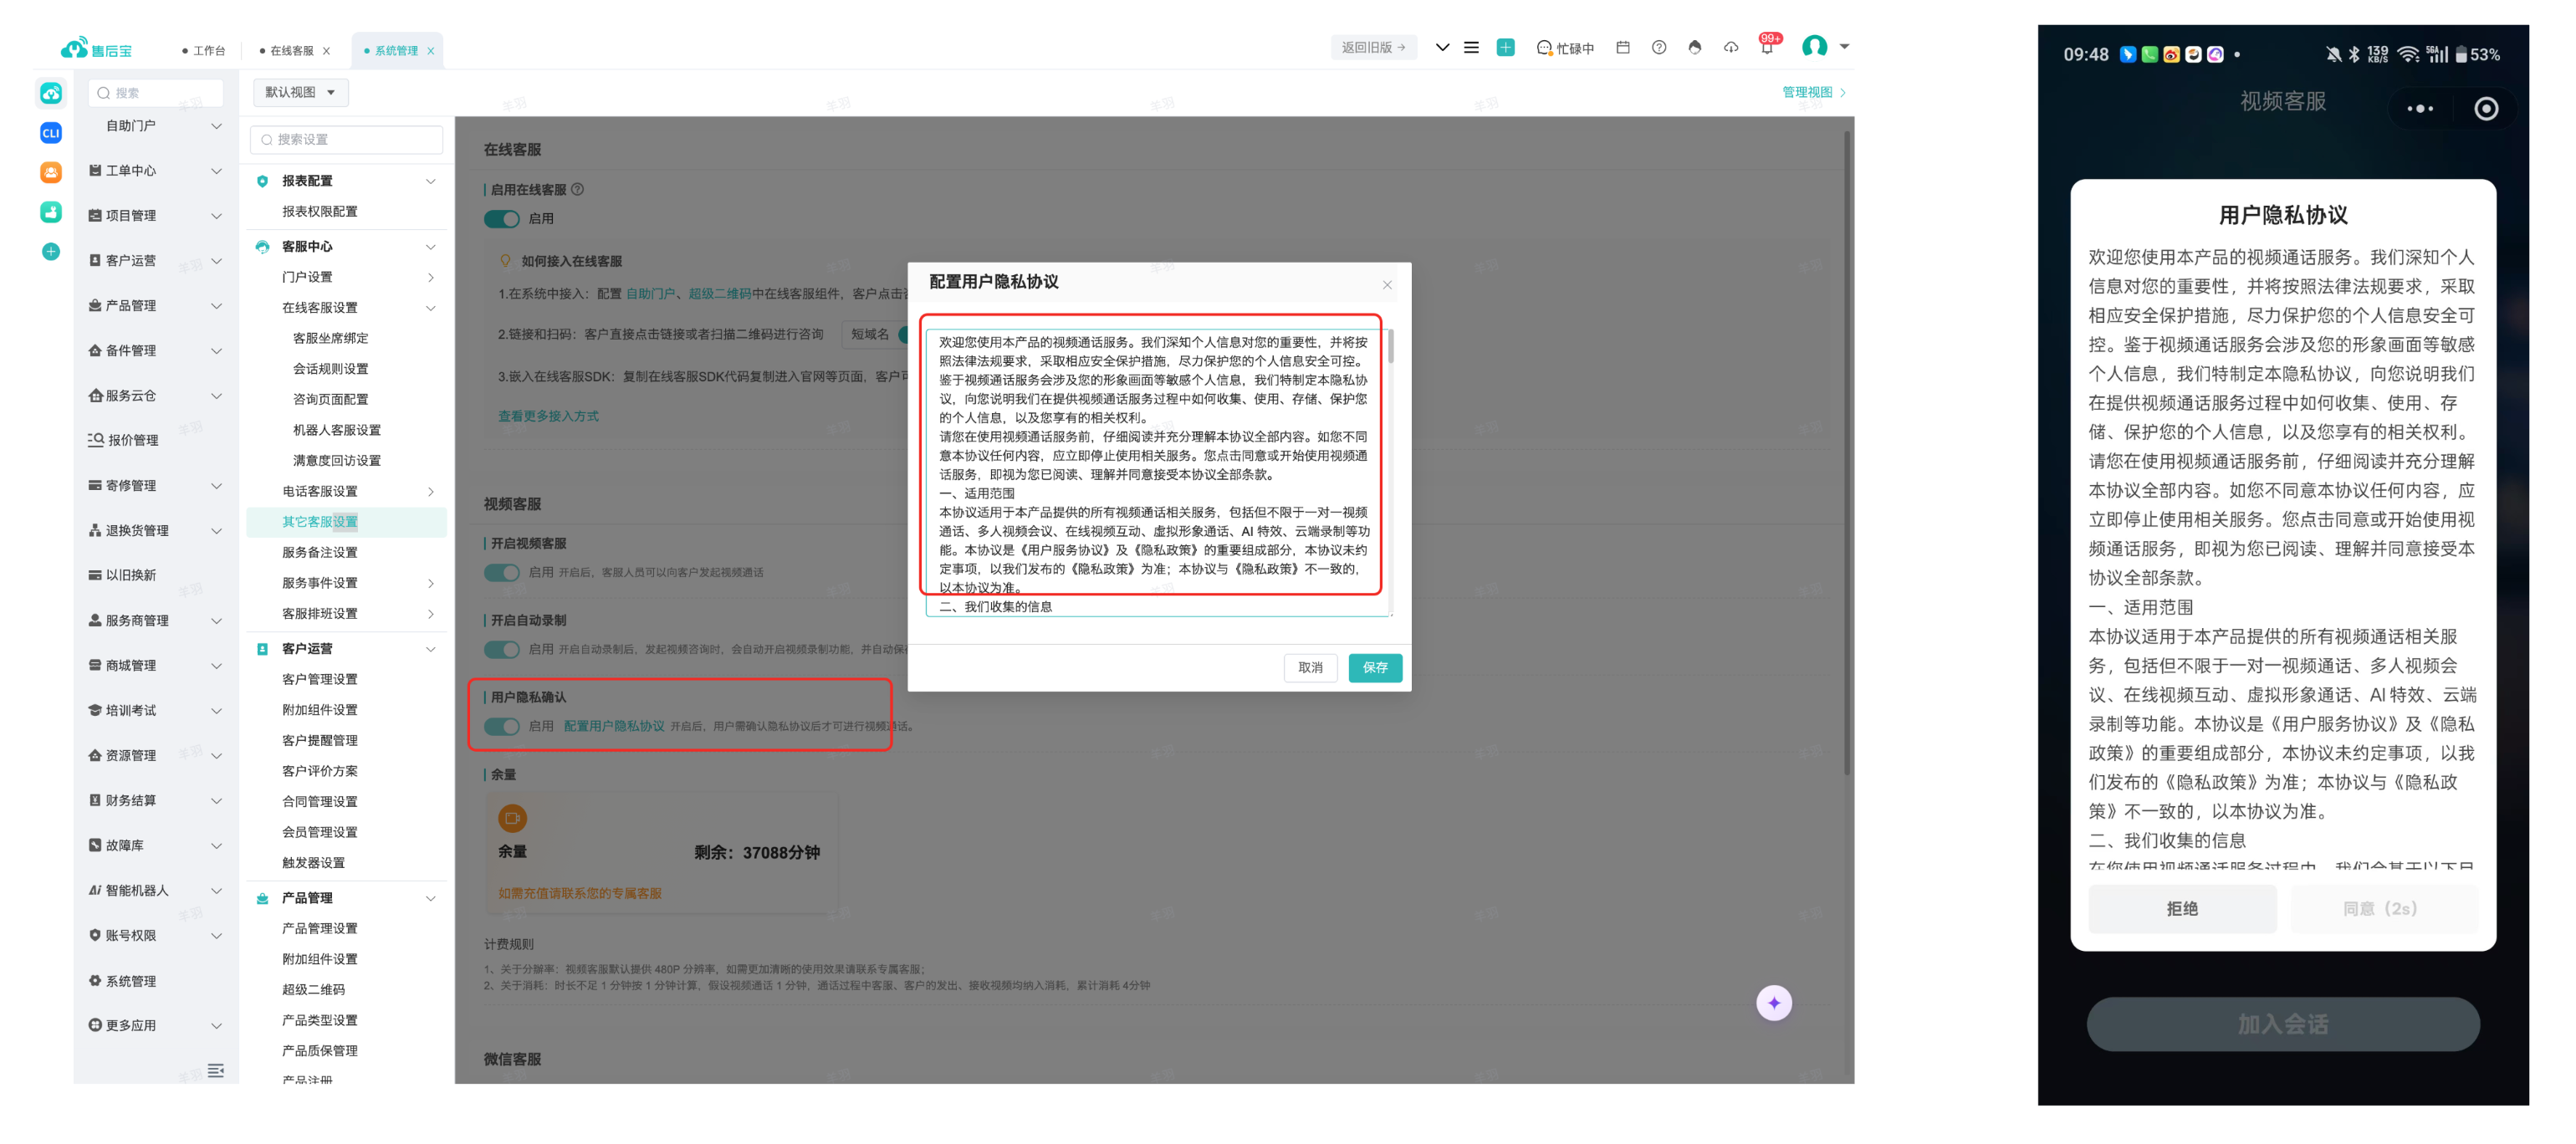
Task: Click the 启用在线客服 help icon
Action: [577, 189]
